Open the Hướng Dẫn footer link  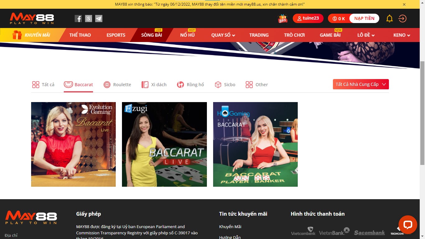(230, 237)
